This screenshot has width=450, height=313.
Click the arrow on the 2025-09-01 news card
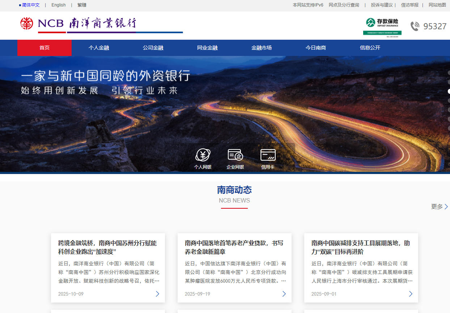coord(411,294)
